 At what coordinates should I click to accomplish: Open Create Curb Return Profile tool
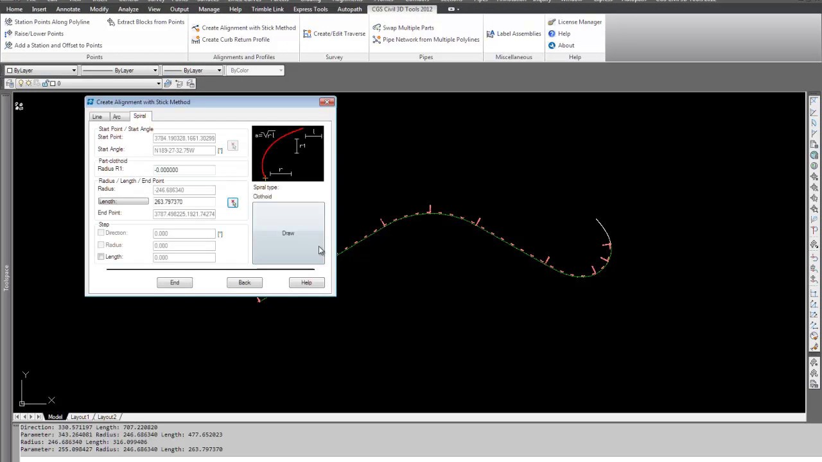pos(231,39)
